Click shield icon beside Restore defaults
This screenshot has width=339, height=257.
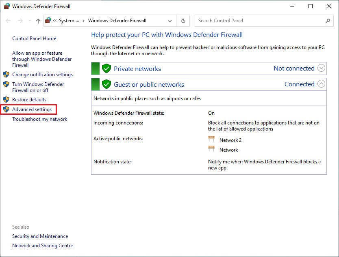pyautogui.click(x=6, y=100)
